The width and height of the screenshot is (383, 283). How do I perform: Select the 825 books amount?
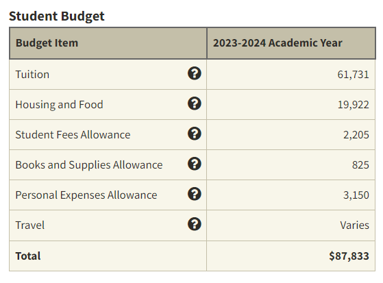[x=360, y=165]
